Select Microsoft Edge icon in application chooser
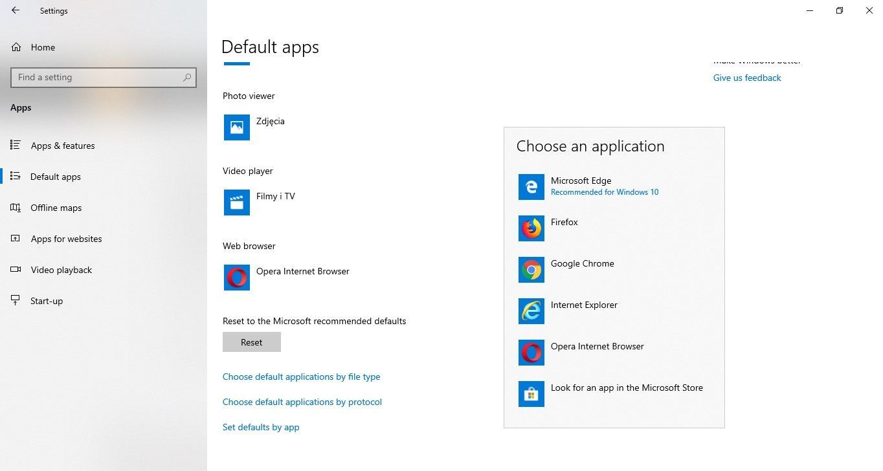The width and height of the screenshot is (883, 471). 531,187
